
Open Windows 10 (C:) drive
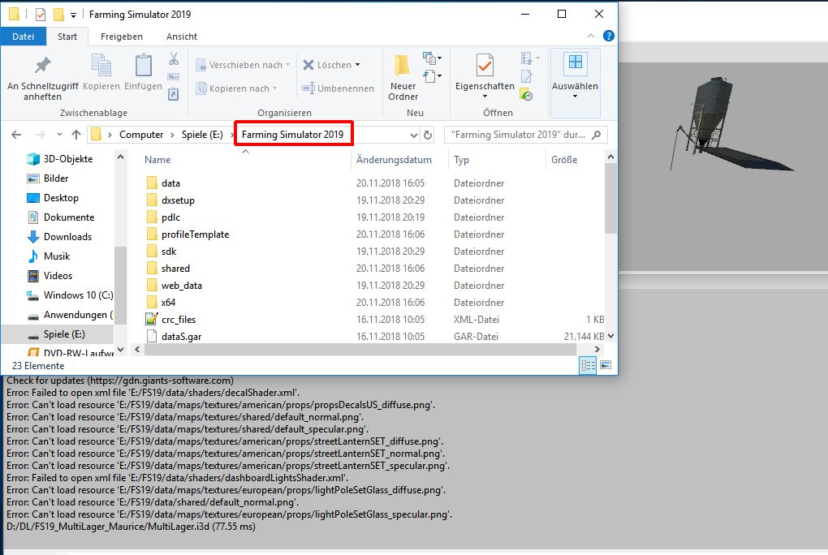point(78,295)
